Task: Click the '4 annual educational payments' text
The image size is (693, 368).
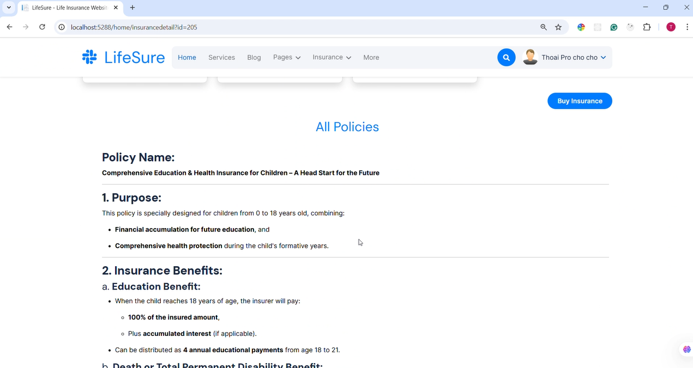Action: [x=233, y=350]
